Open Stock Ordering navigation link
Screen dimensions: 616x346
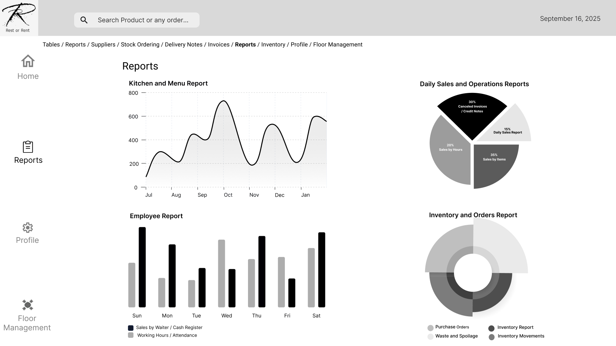point(140,45)
